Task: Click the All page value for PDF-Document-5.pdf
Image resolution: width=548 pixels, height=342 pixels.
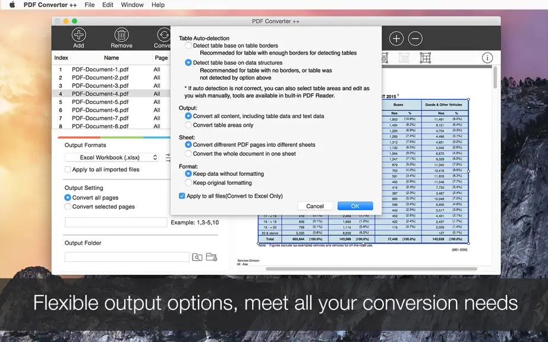Action: coord(157,102)
